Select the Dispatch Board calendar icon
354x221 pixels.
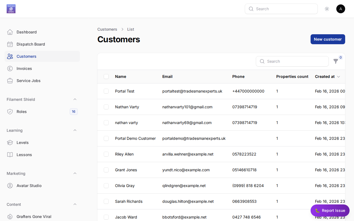(10, 44)
